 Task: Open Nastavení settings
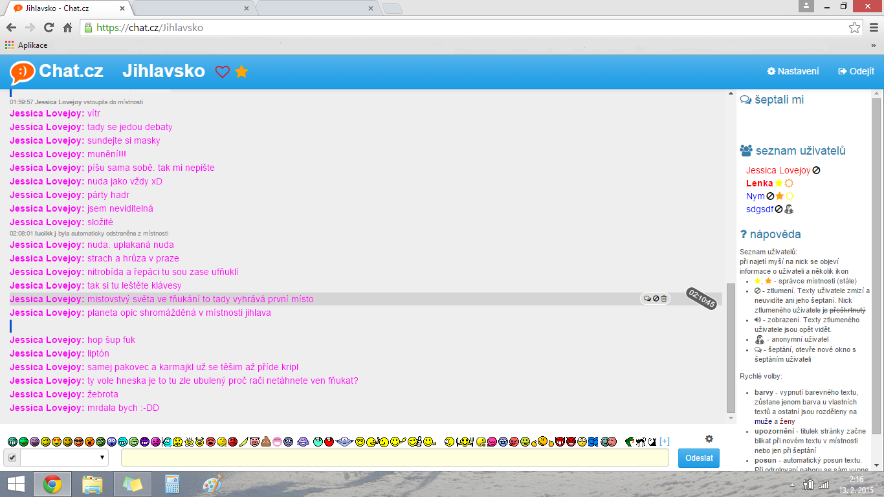[793, 71]
